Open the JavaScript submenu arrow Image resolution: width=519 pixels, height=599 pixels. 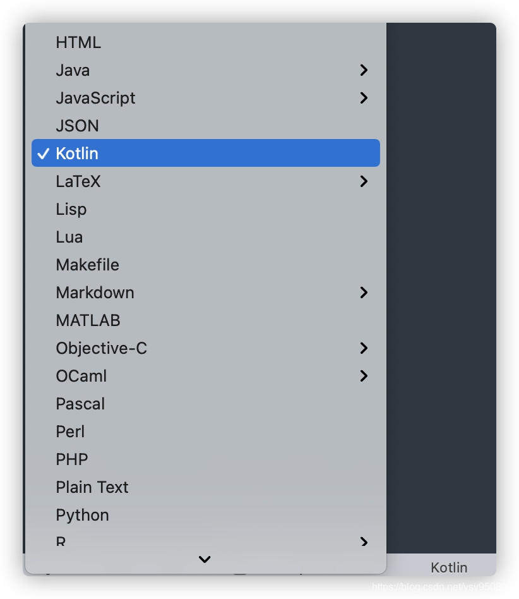pos(364,98)
